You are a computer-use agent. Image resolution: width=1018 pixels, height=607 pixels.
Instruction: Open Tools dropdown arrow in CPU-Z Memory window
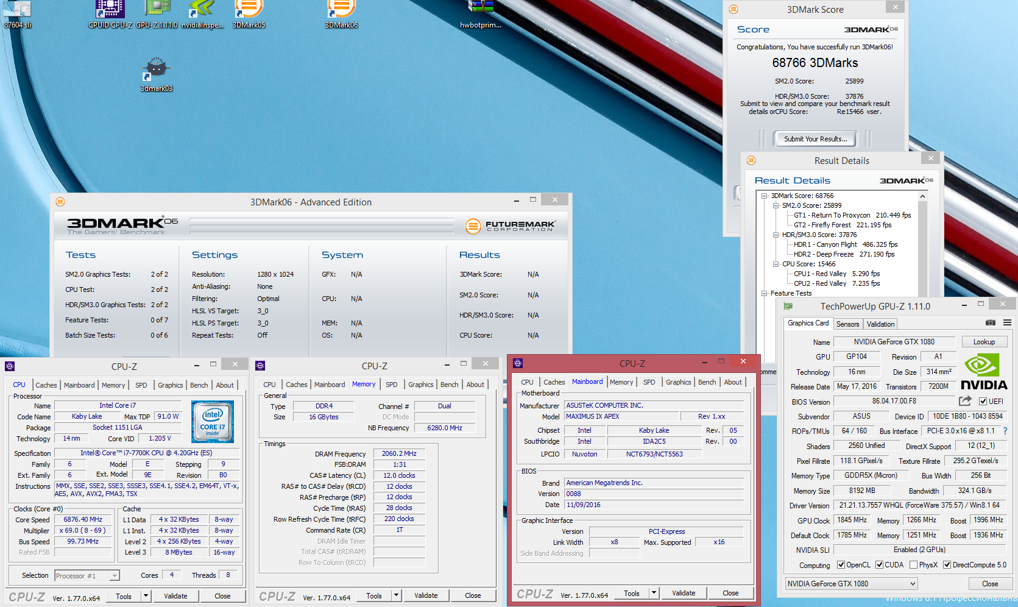[x=396, y=595]
